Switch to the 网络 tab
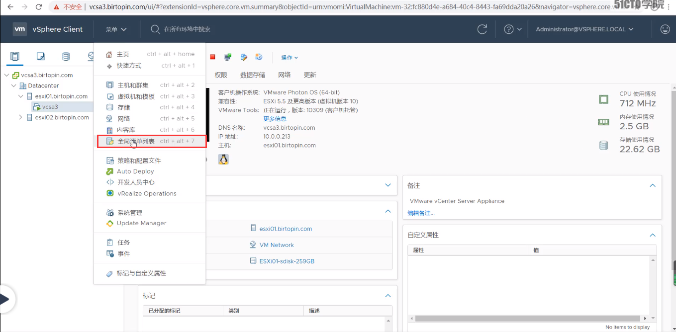676x332 pixels. [285, 75]
